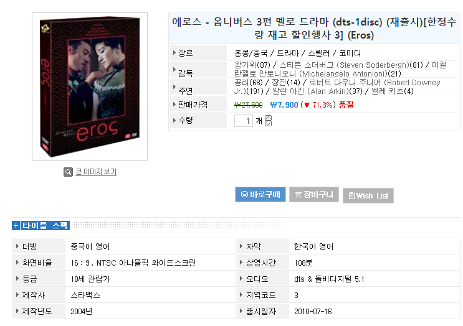This screenshot has height=326, width=463.
Task: Click director link 왕가위(87)
Action: pos(252,65)
